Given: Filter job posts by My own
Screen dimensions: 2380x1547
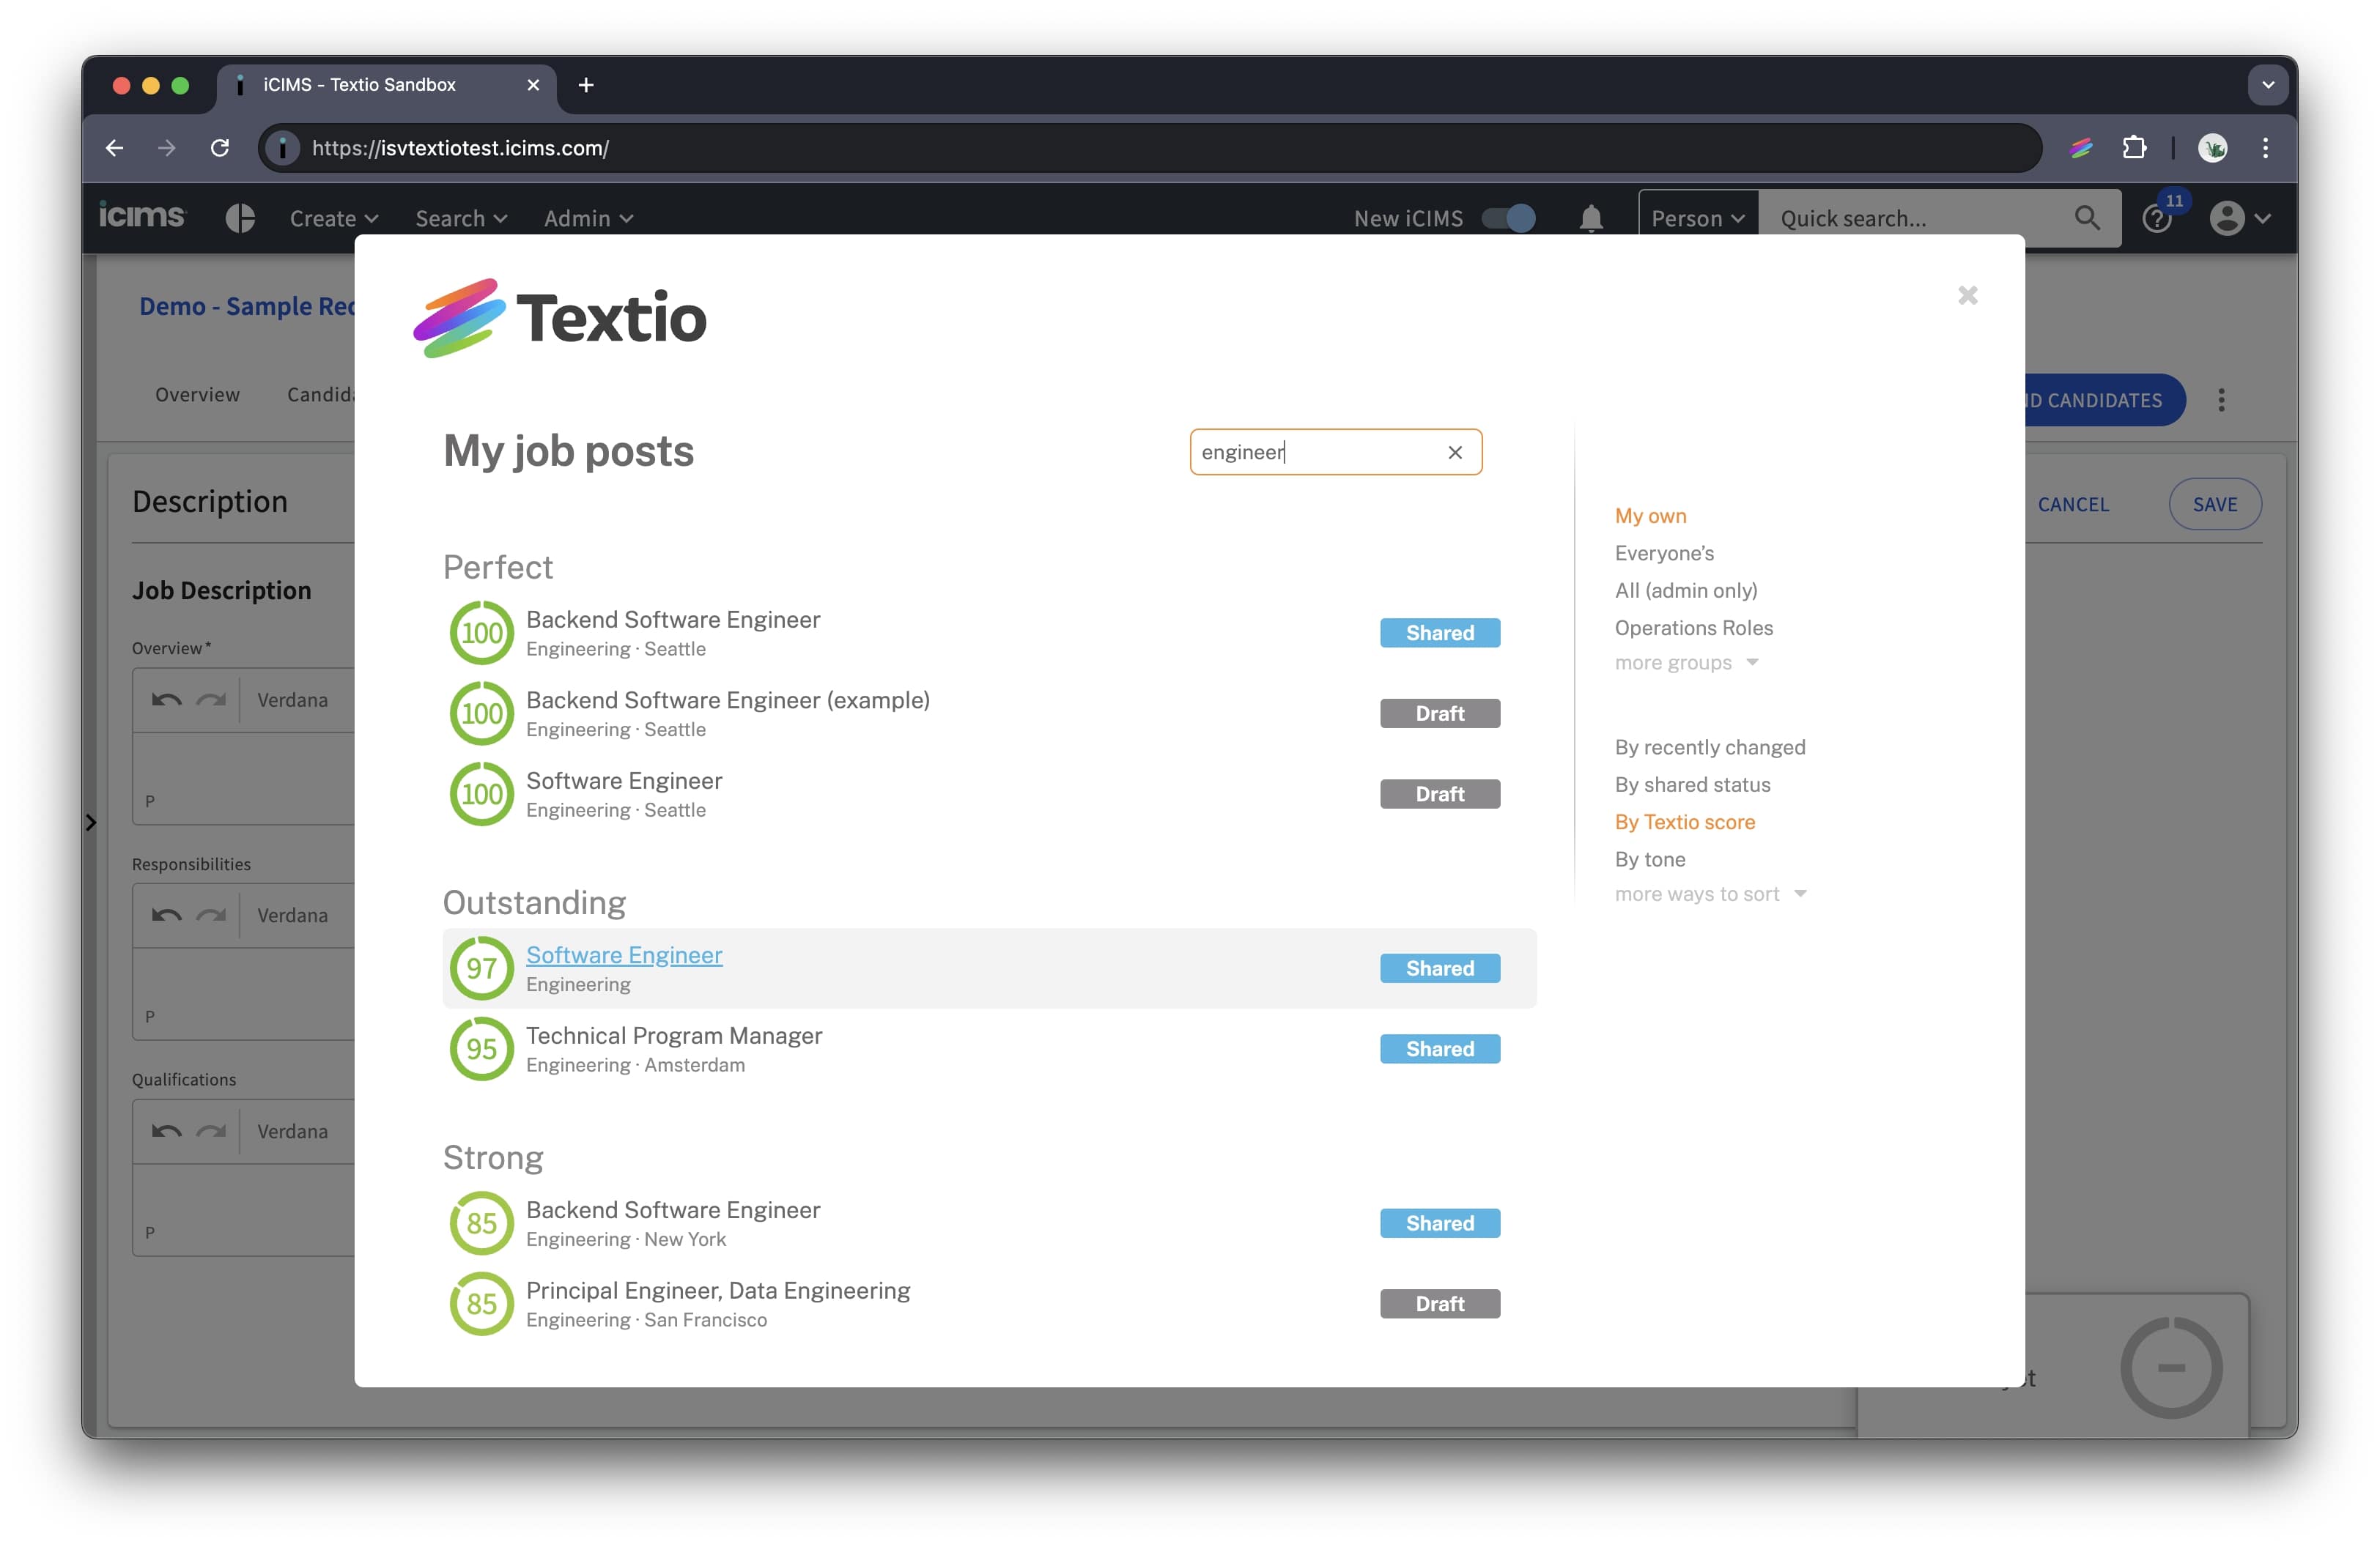Looking at the screenshot, I should click(x=1650, y=516).
